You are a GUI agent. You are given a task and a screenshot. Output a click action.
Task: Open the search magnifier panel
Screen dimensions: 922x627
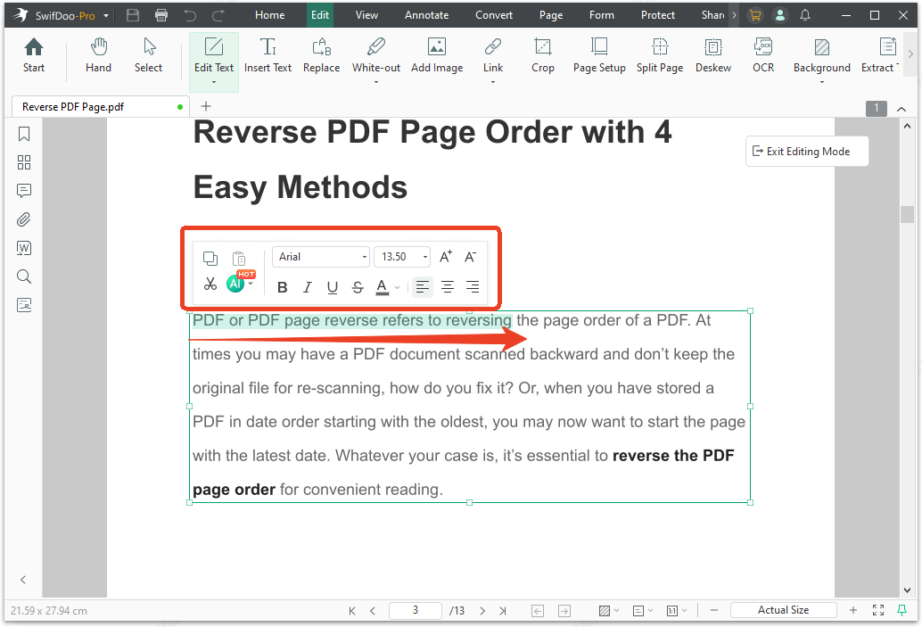(x=24, y=276)
